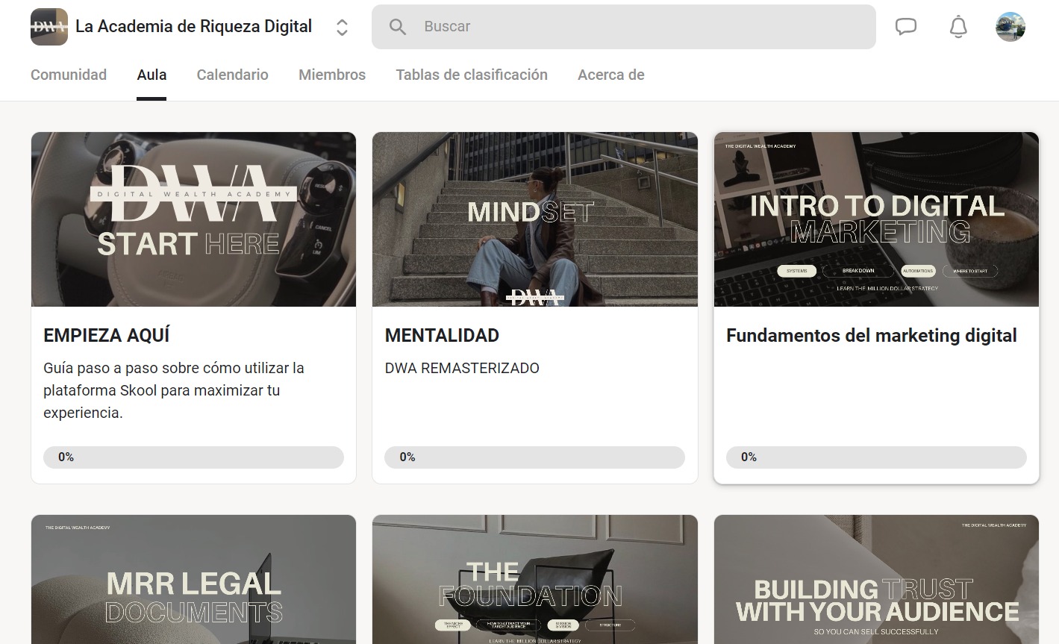Open the Acerca de tab

pyautogui.click(x=610, y=75)
